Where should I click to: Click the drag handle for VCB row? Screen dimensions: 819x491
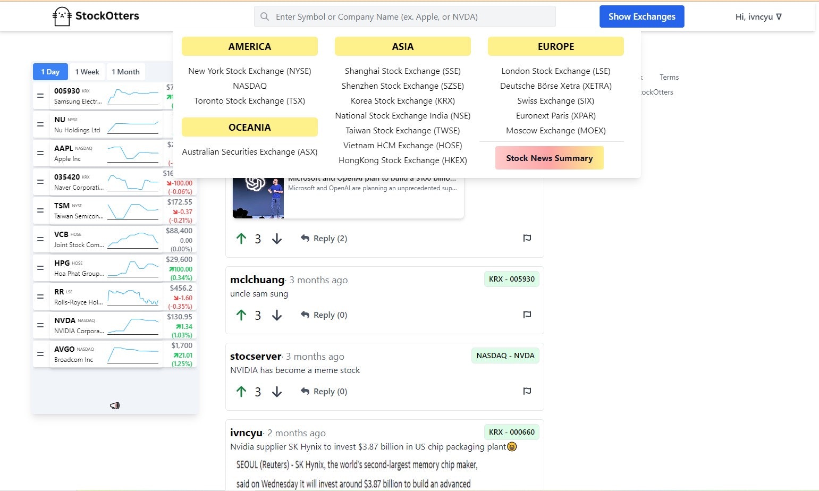40,240
